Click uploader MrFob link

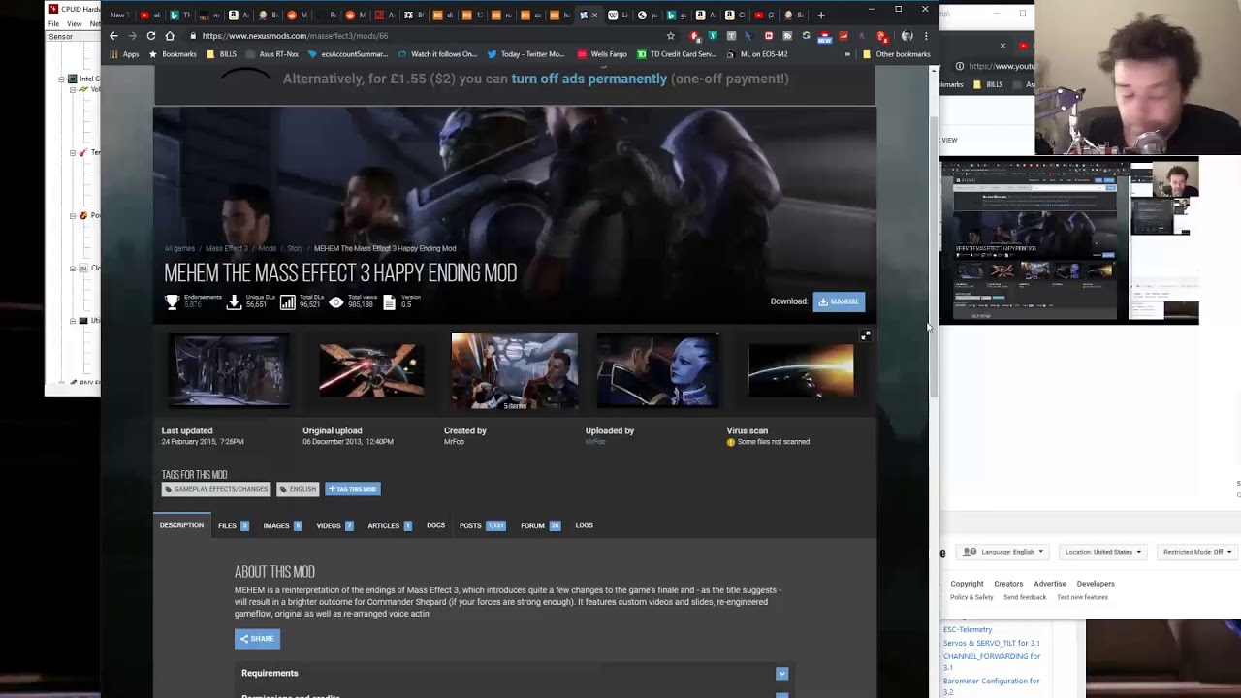(595, 442)
